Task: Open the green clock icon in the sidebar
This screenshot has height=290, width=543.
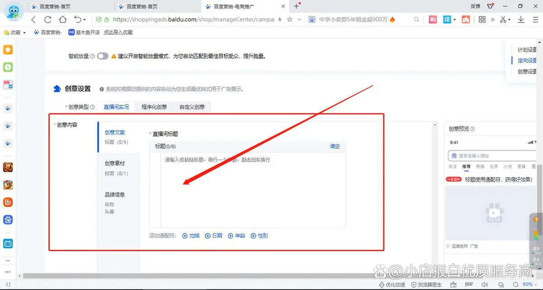Action: 8,67
